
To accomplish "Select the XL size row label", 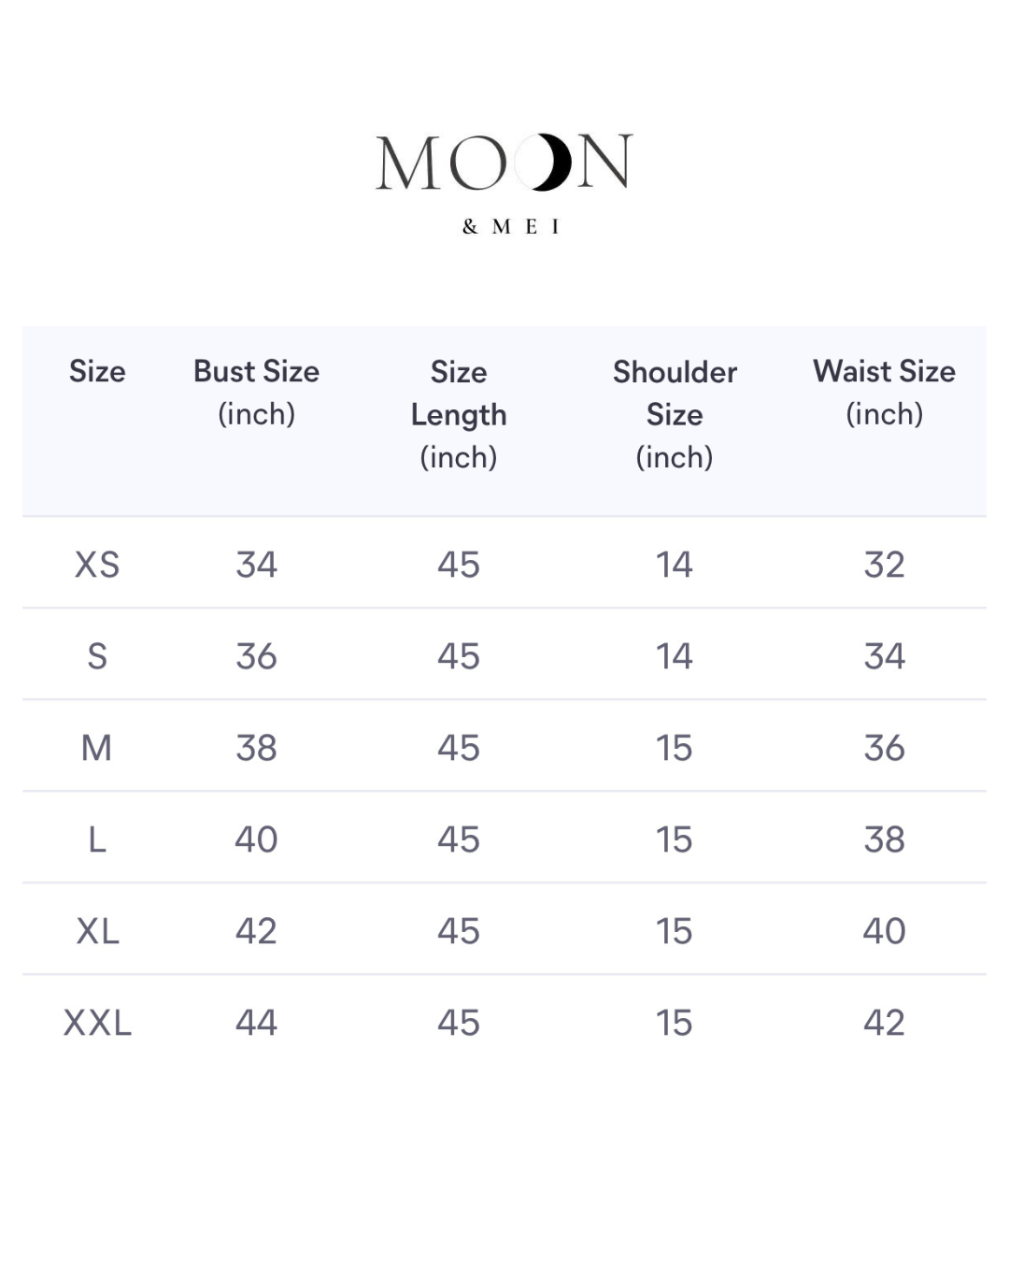I will click(x=97, y=931).
